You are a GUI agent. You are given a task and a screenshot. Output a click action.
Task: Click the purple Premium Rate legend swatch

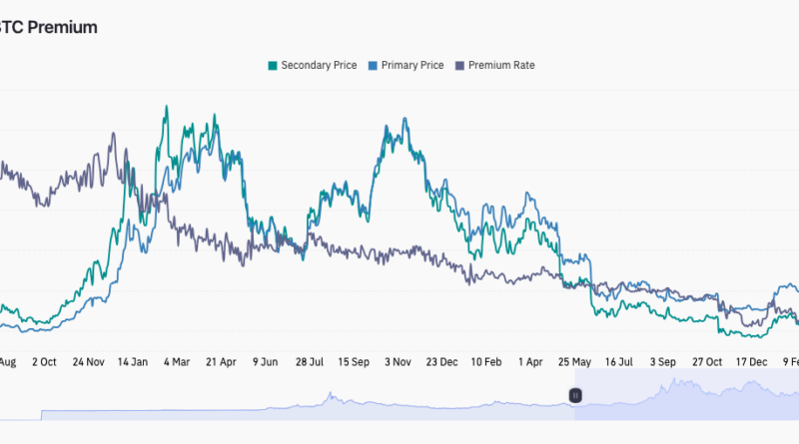[459, 66]
